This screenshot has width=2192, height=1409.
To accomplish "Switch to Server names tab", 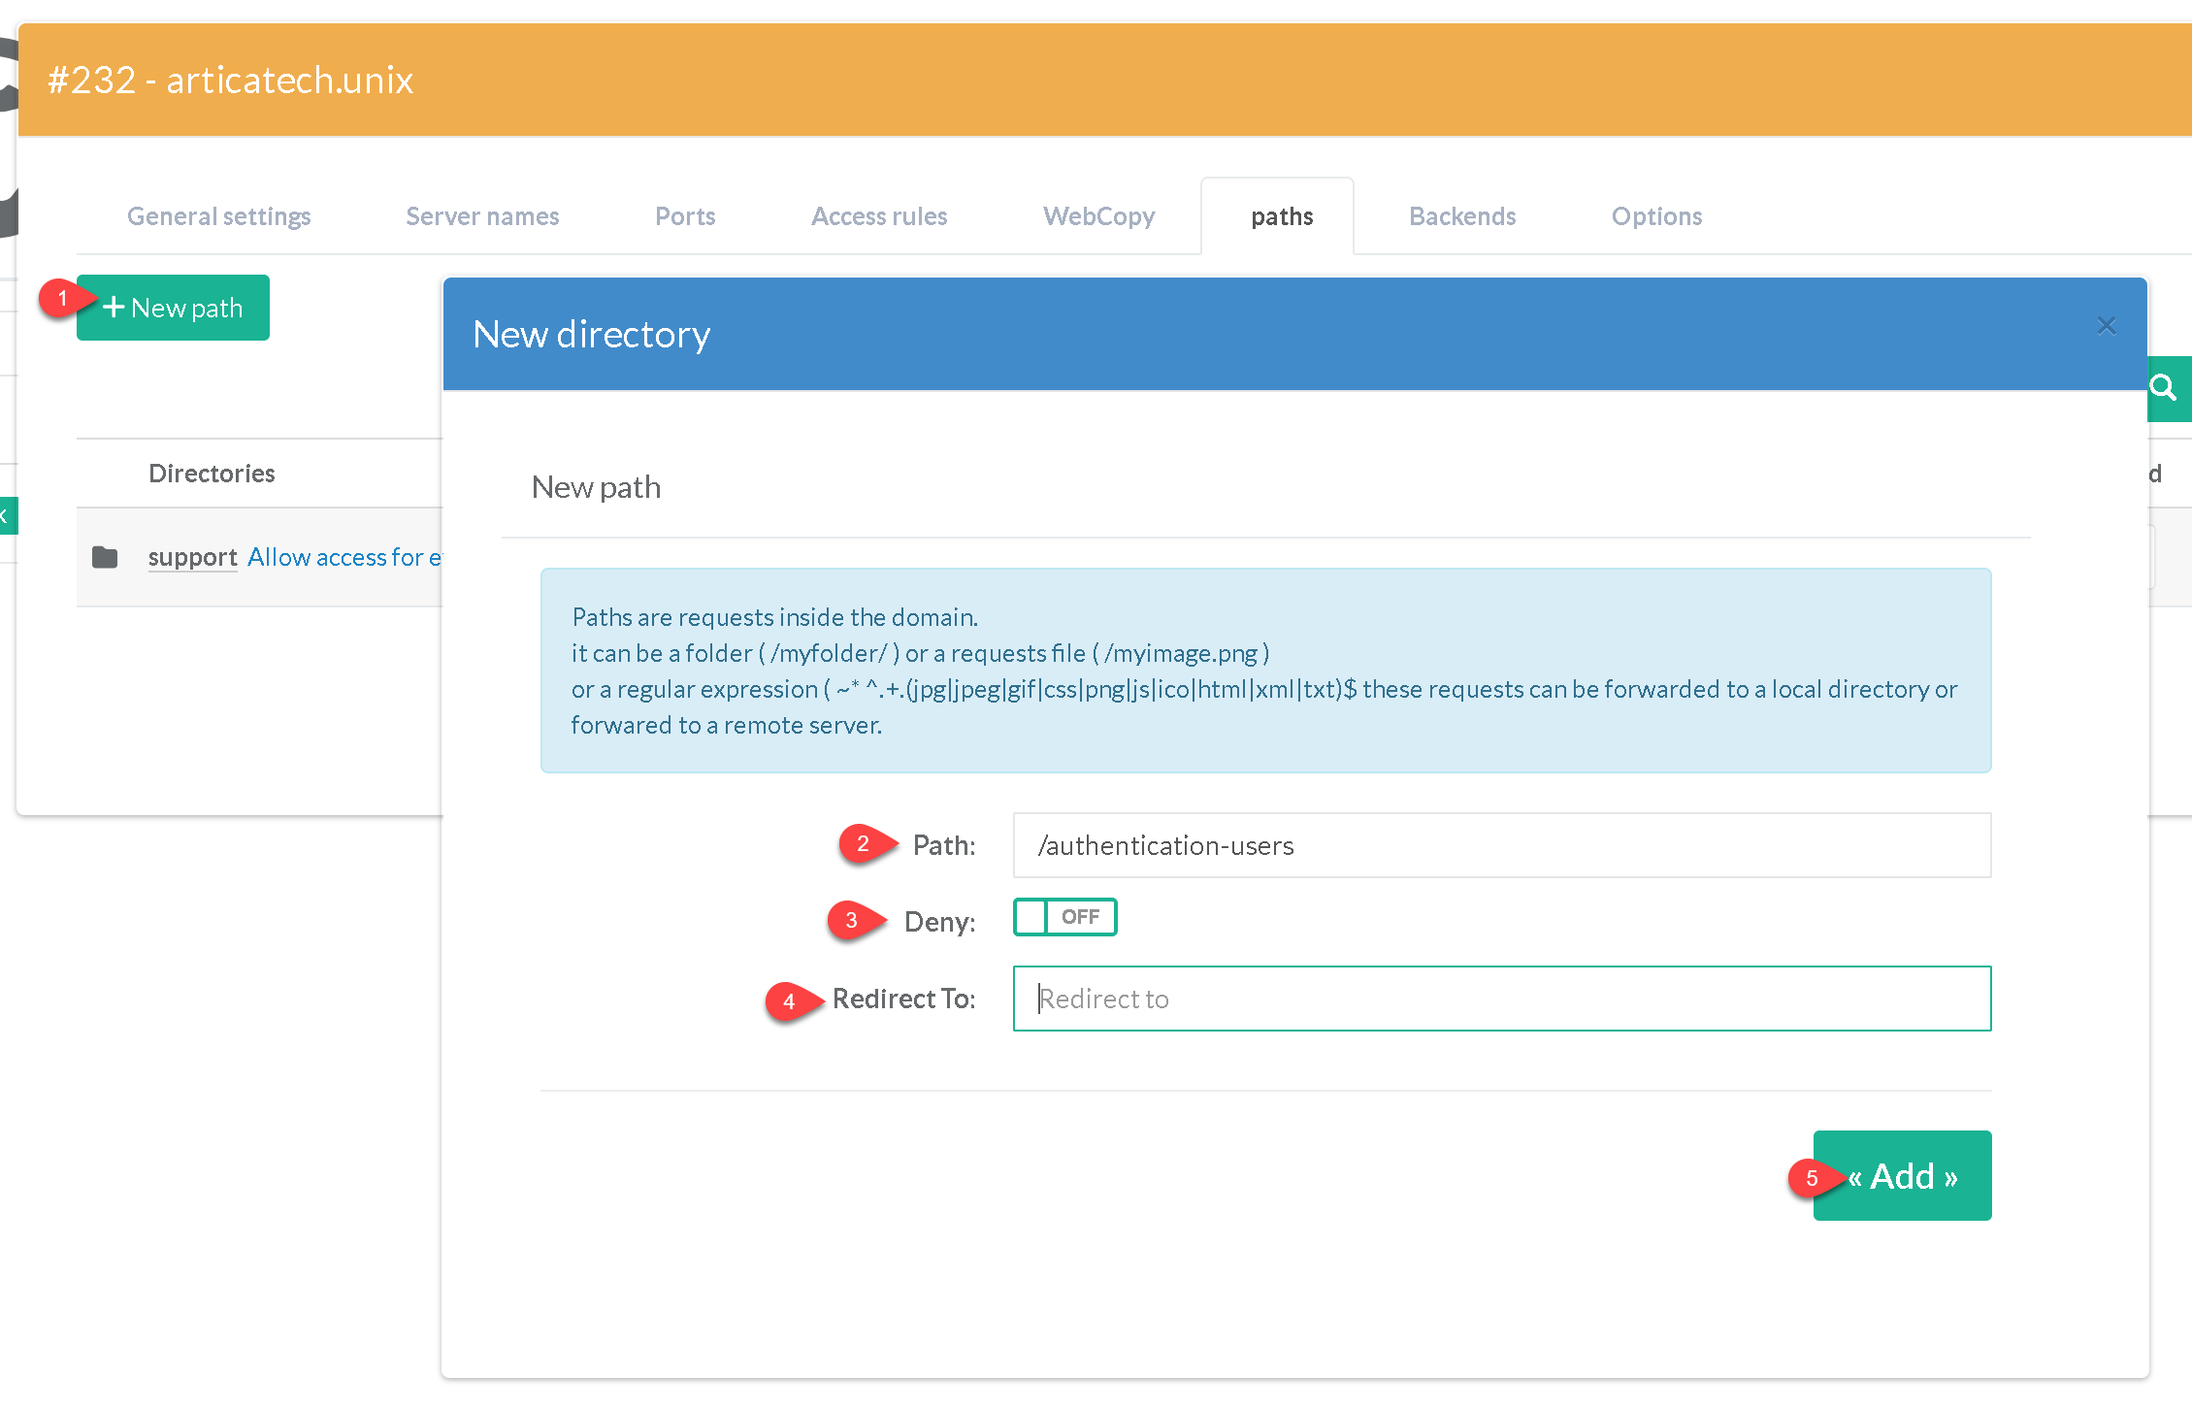I will click(x=482, y=216).
